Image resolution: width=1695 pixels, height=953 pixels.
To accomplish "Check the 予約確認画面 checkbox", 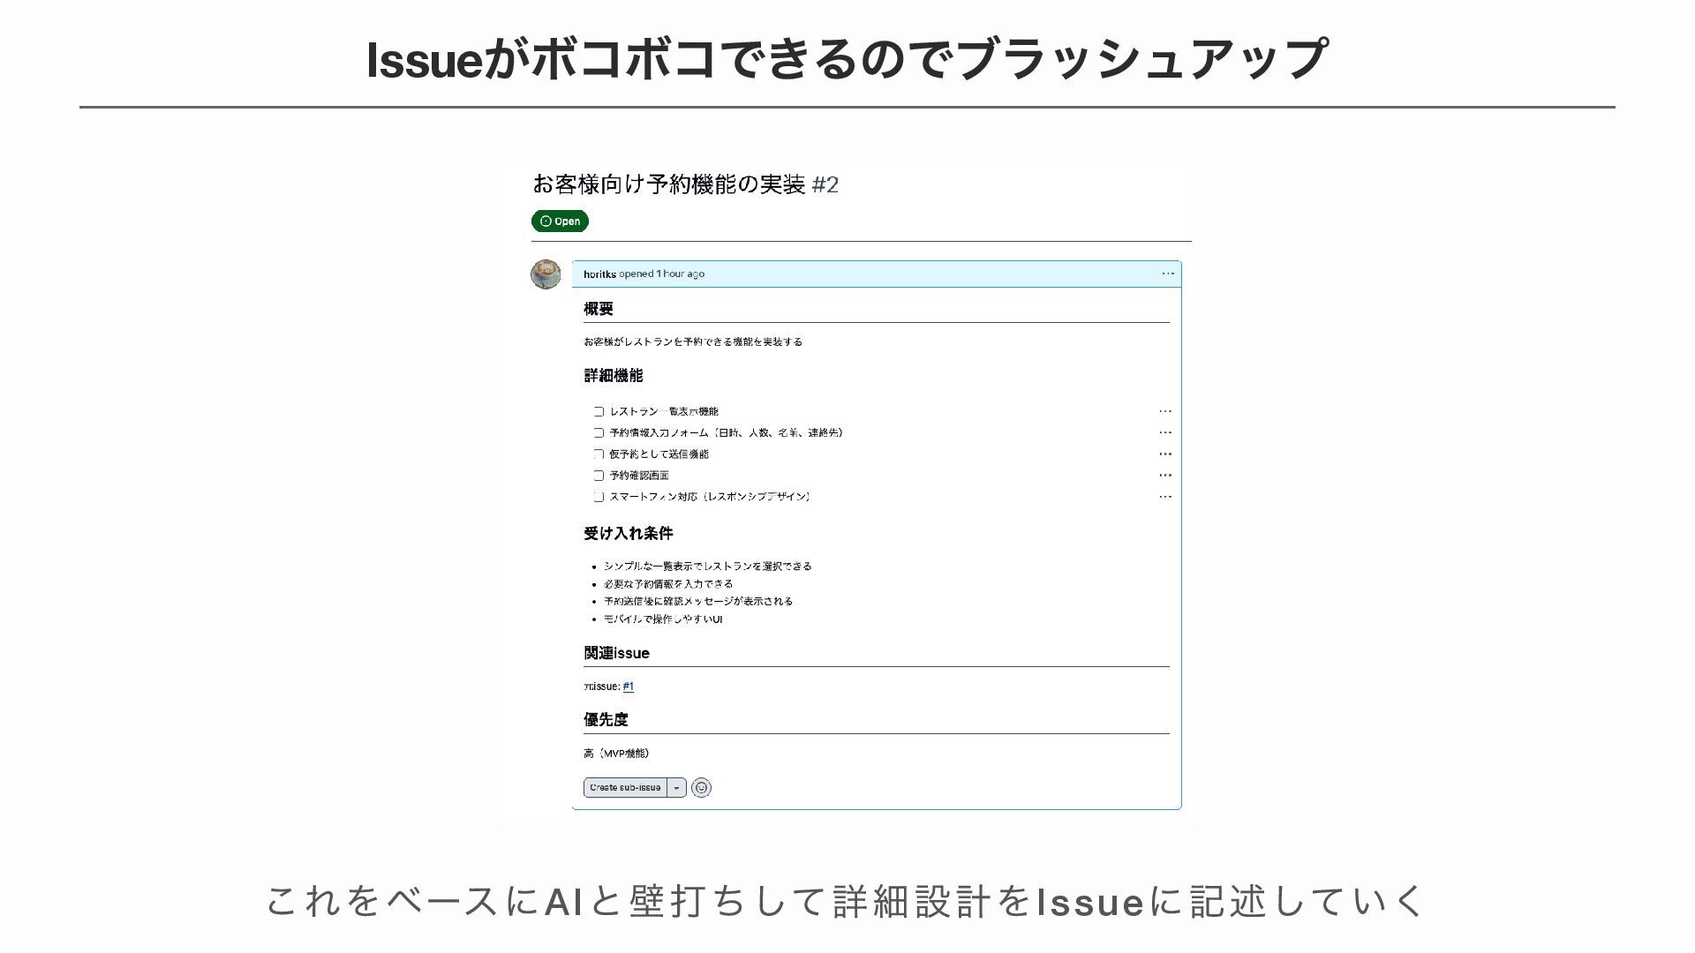I will click(x=599, y=476).
